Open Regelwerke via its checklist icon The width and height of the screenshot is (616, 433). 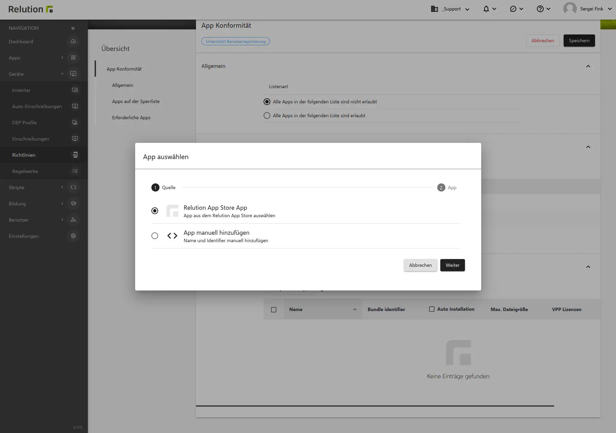pos(75,171)
